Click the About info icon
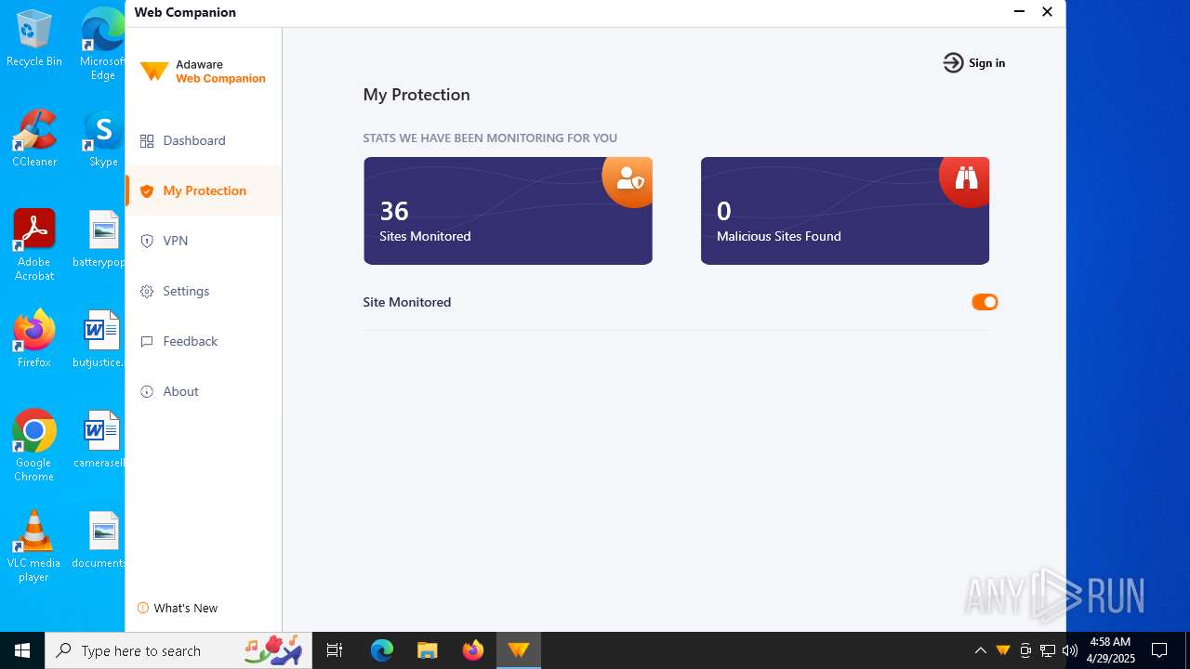The width and height of the screenshot is (1190, 669). [x=147, y=392]
